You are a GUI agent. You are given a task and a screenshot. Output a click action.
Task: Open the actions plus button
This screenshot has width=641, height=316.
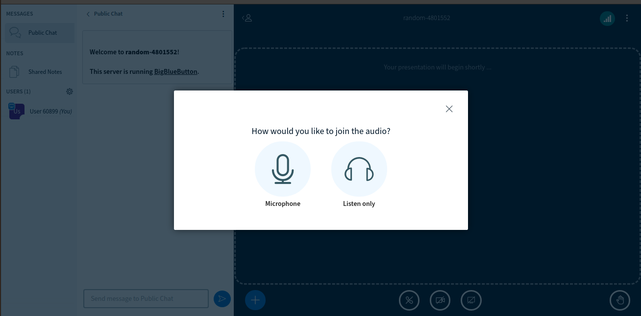255,299
